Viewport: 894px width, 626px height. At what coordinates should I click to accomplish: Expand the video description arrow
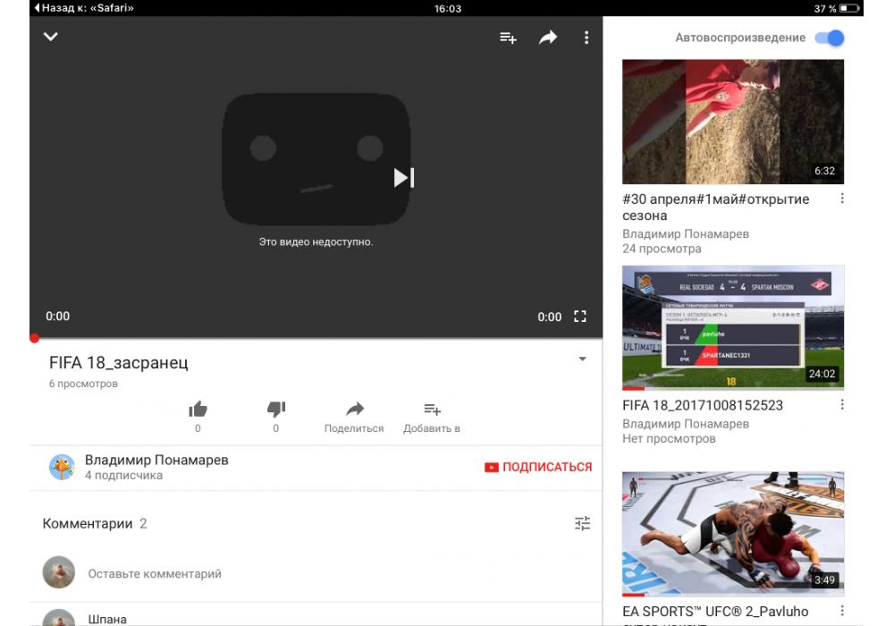click(582, 360)
